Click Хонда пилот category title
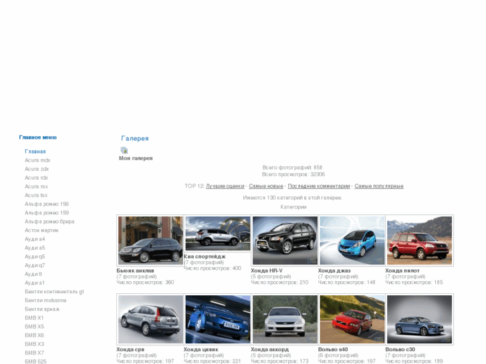 [x=402, y=270]
